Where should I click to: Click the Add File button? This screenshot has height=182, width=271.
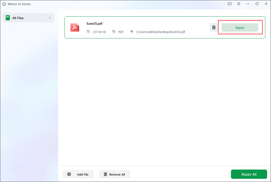(78, 174)
